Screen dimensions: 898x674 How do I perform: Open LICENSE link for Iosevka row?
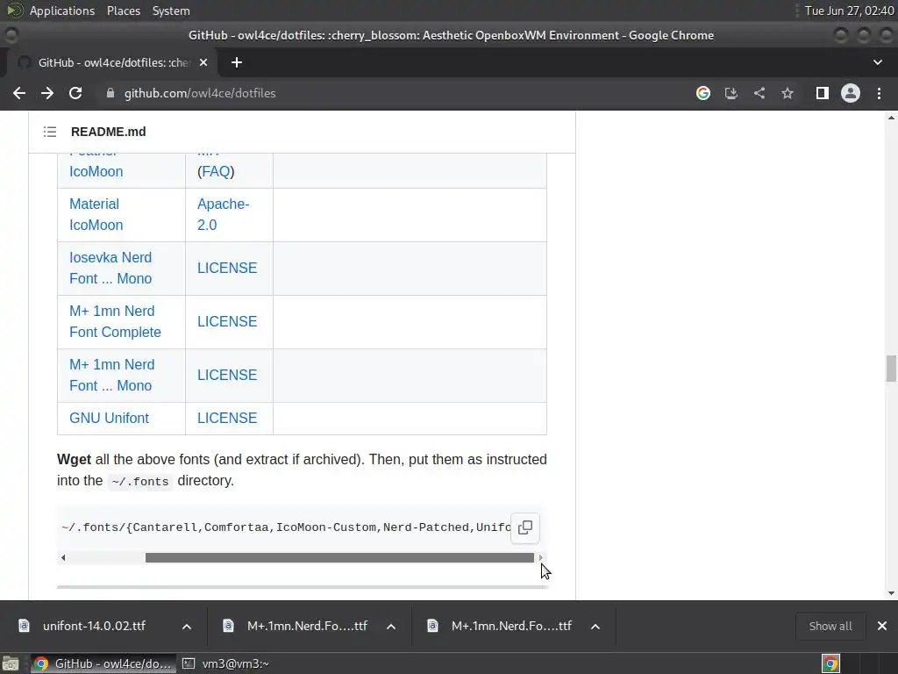(227, 269)
